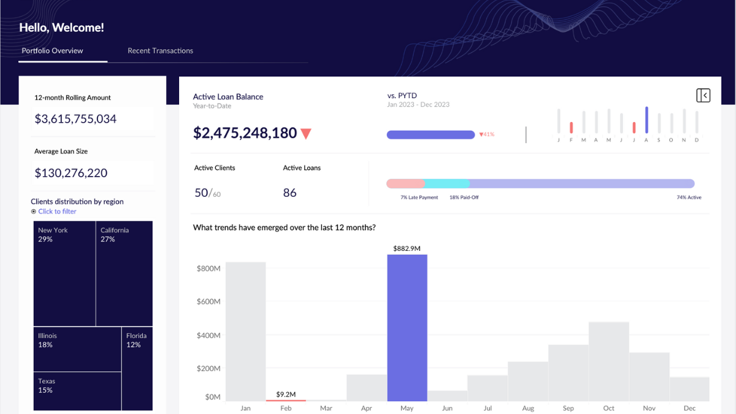
Task: Collapse the panel using the chevron icon
Action: click(703, 94)
